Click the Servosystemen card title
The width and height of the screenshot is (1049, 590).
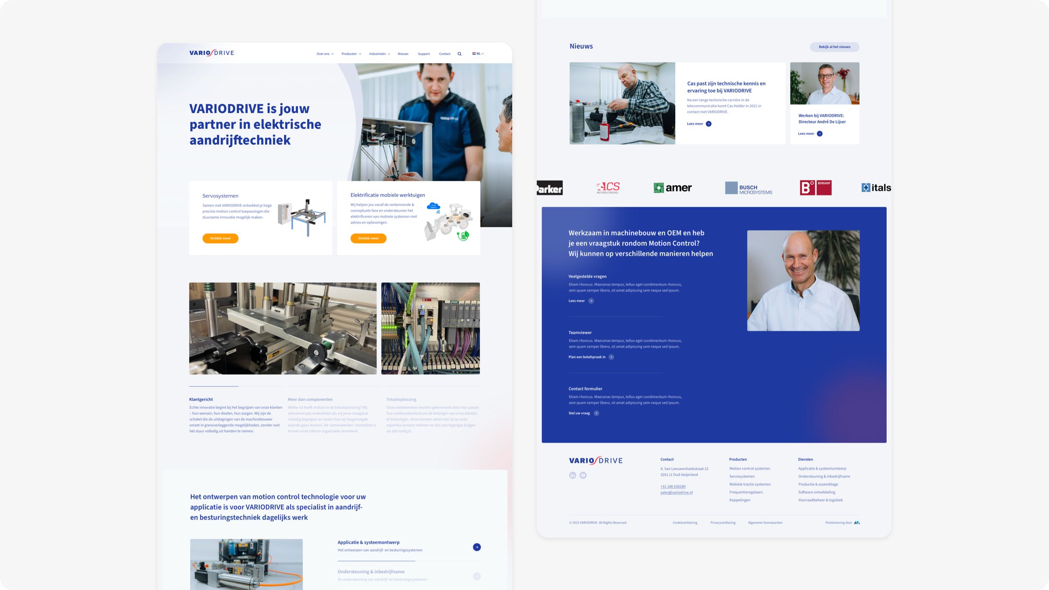coord(220,196)
